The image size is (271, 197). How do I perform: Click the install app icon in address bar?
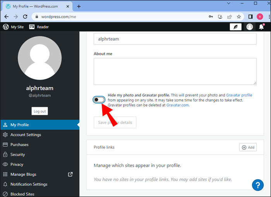(220, 17)
